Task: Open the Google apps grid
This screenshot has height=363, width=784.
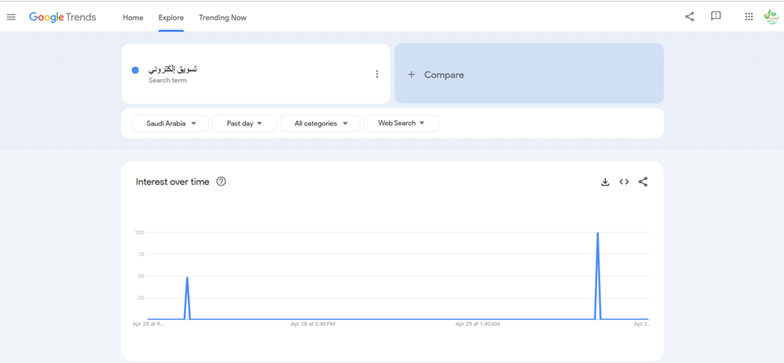Action: (x=749, y=16)
